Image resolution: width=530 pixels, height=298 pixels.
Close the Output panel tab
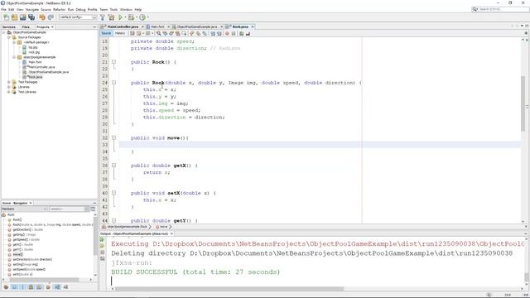coord(171,233)
